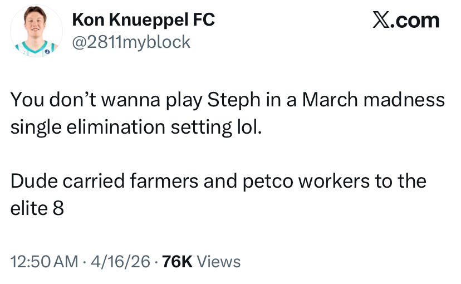
Task: Click the .com text beside X logo
Action: (x=415, y=20)
